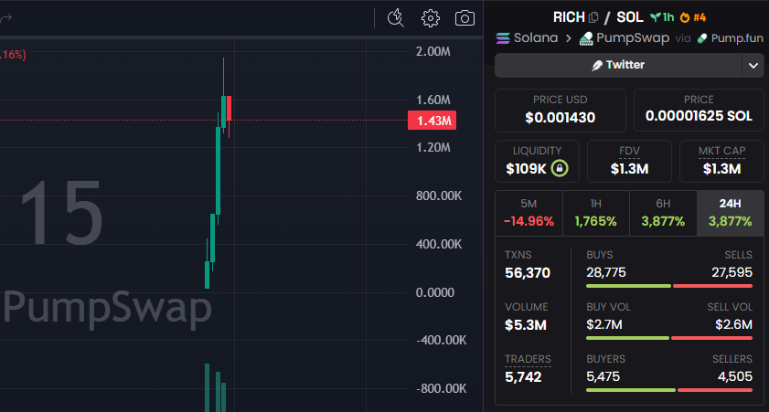Click the TRADERS label
The height and width of the screenshot is (412, 769).
tap(528, 359)
